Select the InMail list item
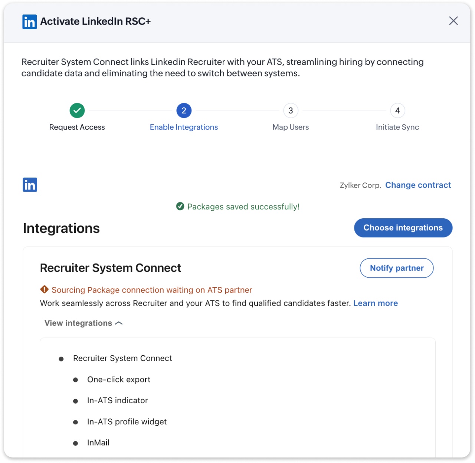475x463 pixels. [98, 443]
